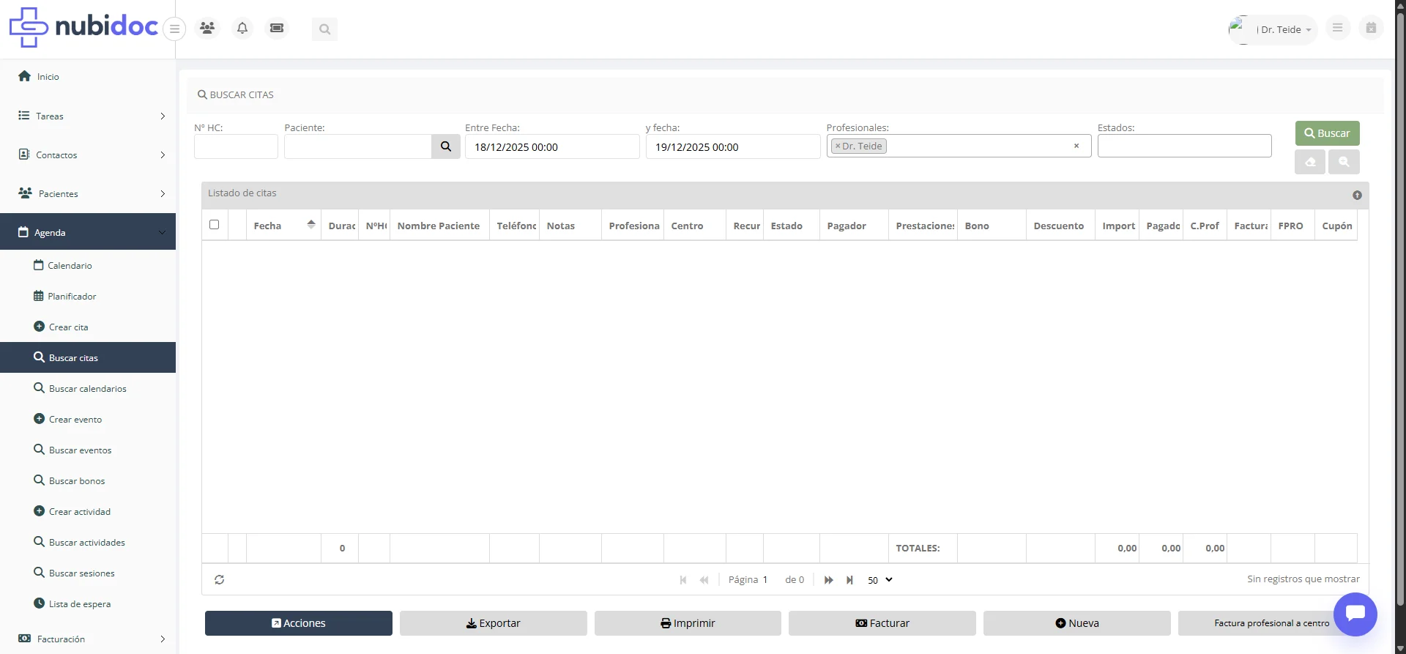Viewport: 1406px width, 654px height.
Task: Search patient with magnifier button
Action: click(445, 146)
